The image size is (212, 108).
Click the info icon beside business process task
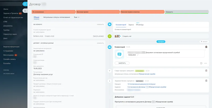pyautogui.click(x=110, y=81)
